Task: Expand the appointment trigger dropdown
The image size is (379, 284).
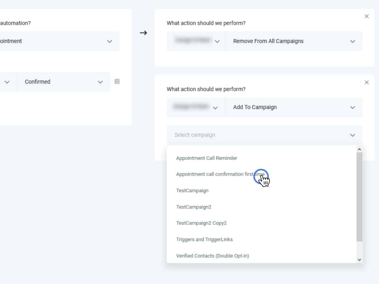Action: pyautogui.click(x=59, y=41)
